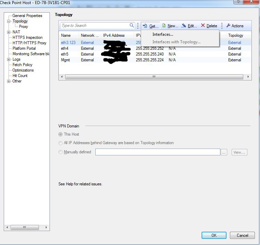Viewport: 260px width, 245px height.
Task: Click the Get interfaces icon
Action: click(x=145, y=26)
